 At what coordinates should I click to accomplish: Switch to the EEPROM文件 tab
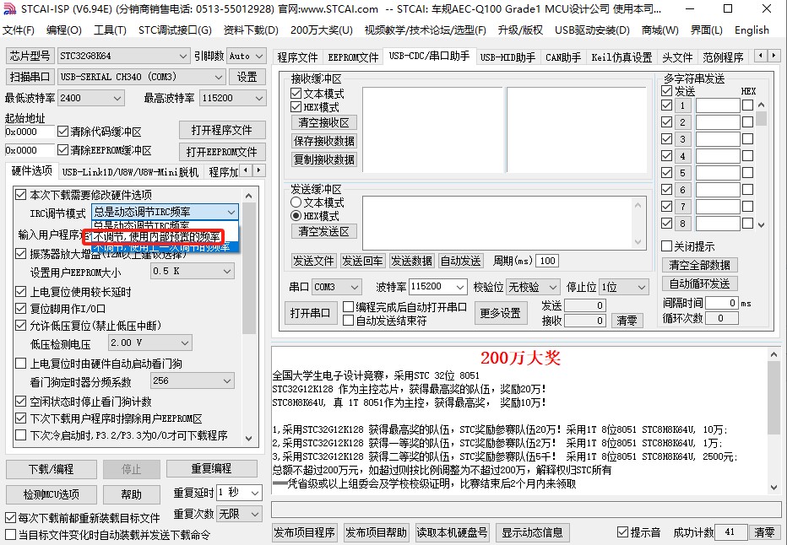[353, 57]
